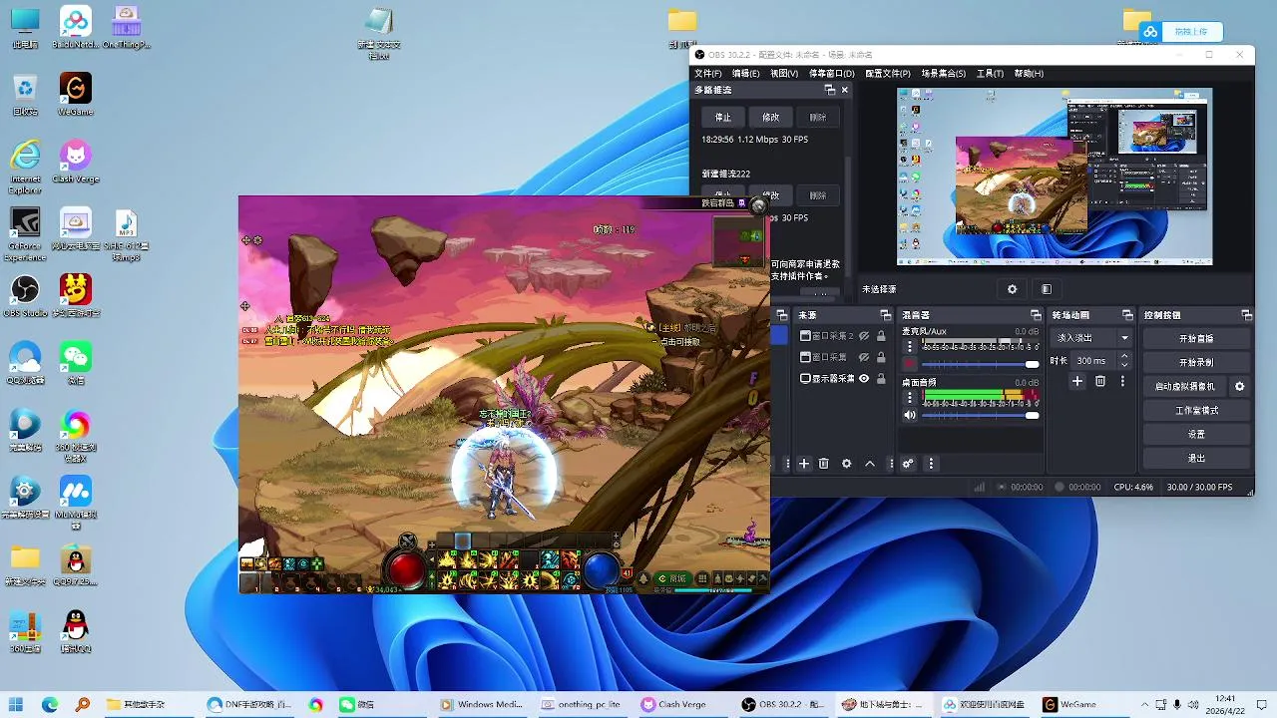
Task: Open 停靠窗口(D) menu in OBS
Action: pyautogui.click(x=831, y=74)
